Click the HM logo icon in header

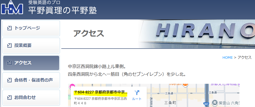tap(12, 8)
